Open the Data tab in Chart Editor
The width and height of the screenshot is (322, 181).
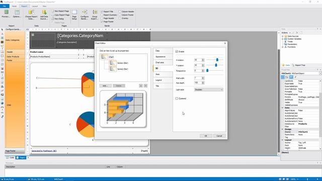coord(163,51)
